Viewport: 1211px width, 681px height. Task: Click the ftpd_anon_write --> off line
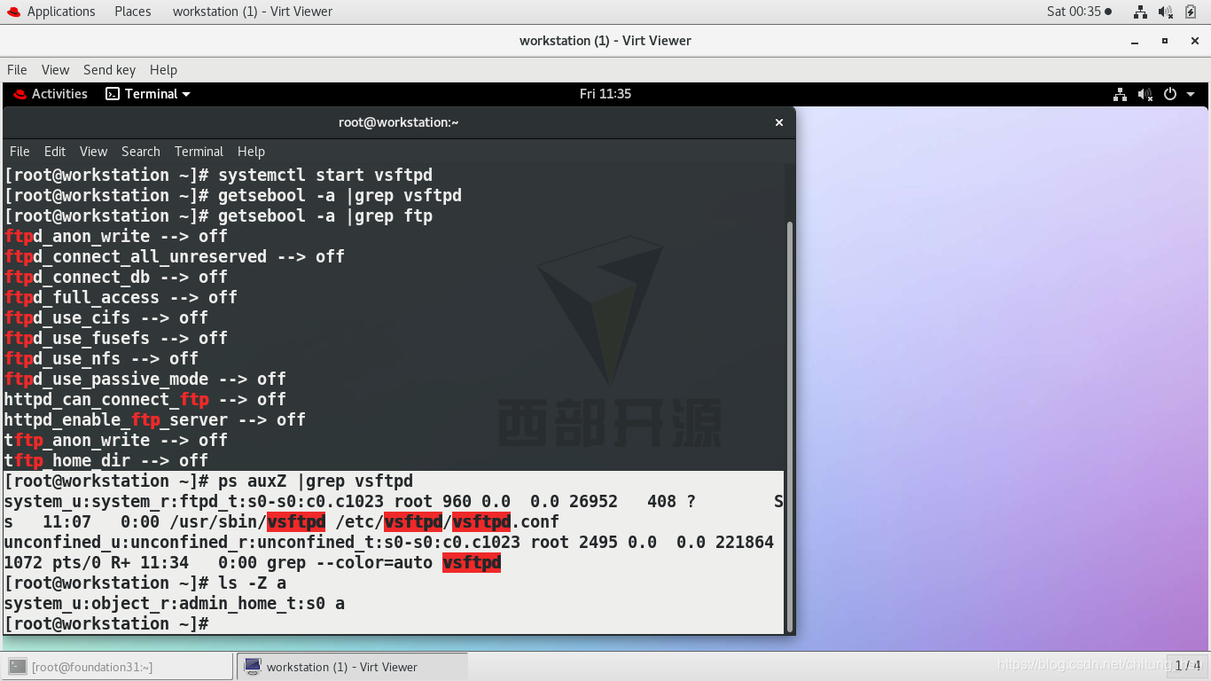116,236
